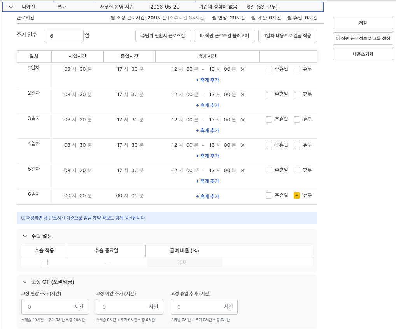Click the 월 연장: 29시간 text
396x329 pixels.
pos(229,18)
